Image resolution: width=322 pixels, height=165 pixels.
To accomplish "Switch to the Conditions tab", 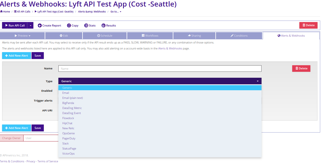I will tap(239, 35).
